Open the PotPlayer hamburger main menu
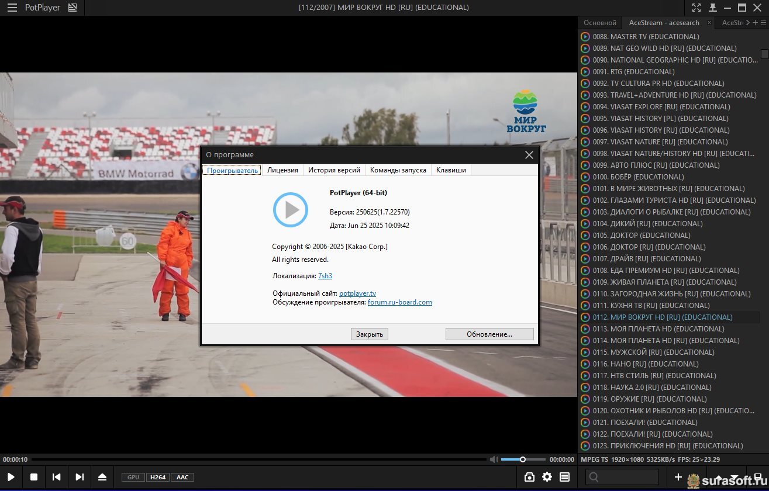 12,8
